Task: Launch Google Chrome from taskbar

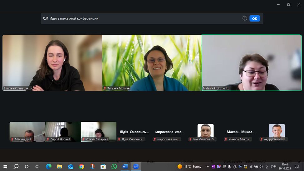Action: [81, 167]
